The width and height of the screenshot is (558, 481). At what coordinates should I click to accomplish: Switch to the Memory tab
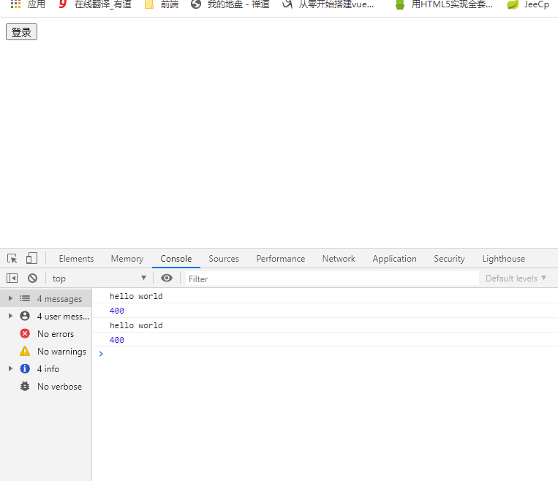coord(127,259)
